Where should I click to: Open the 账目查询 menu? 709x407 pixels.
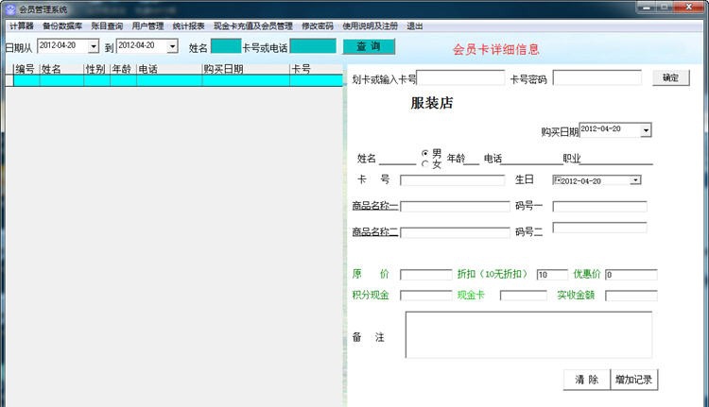click(x=107, y=25)
